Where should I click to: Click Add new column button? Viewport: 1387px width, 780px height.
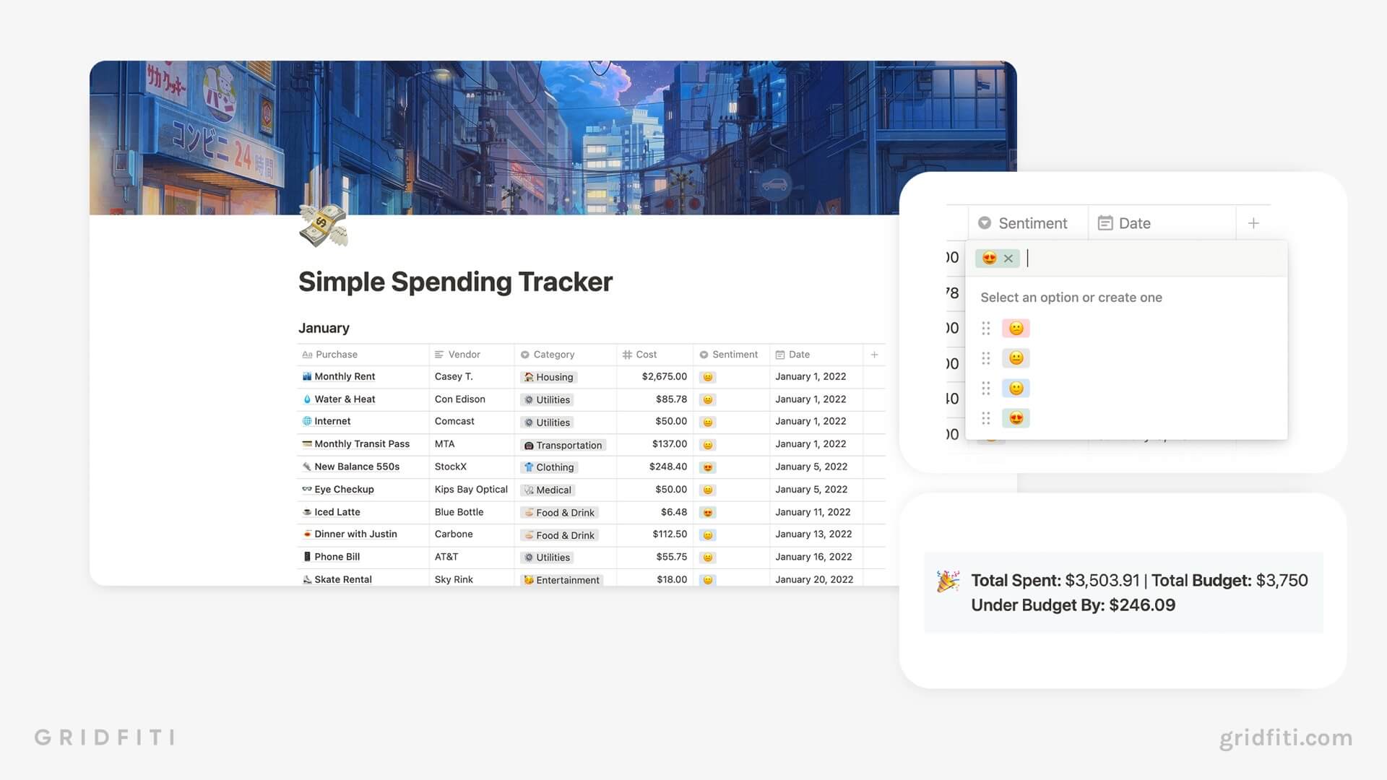(873, 355)
